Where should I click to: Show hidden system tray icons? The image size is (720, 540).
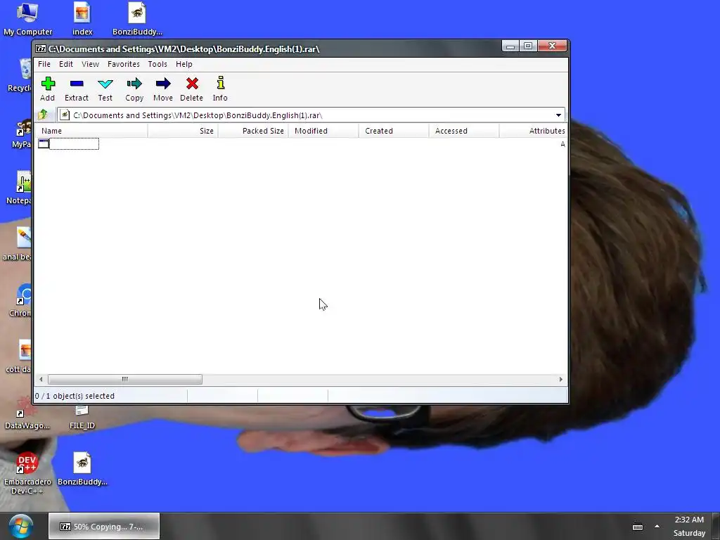click(x=657, y=526)
